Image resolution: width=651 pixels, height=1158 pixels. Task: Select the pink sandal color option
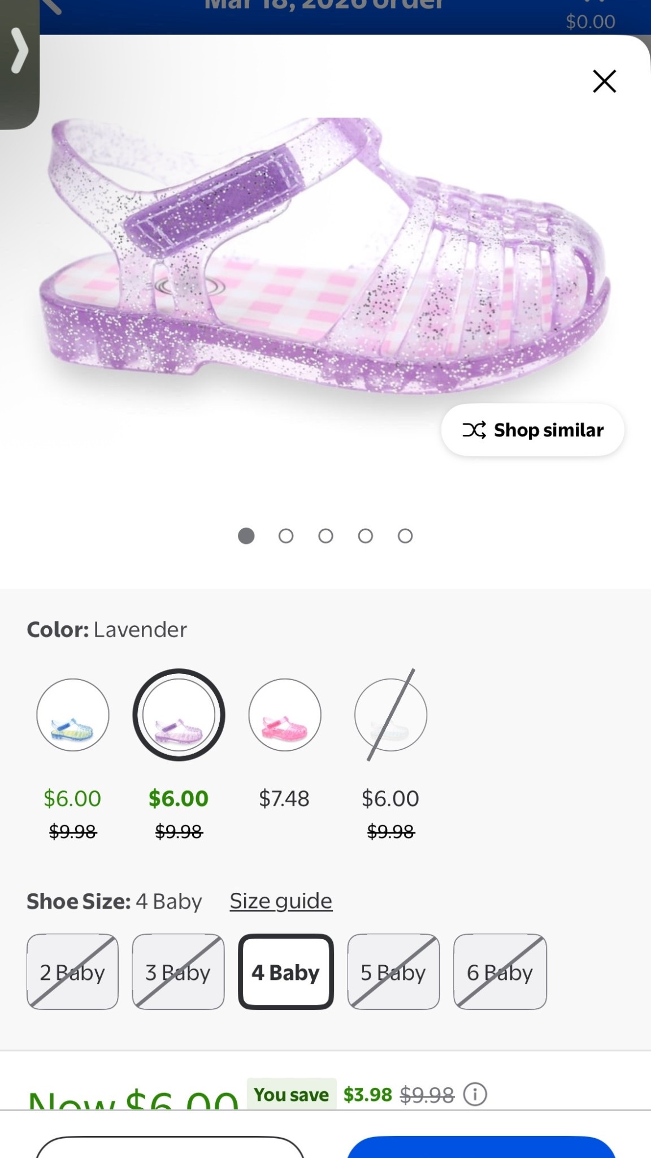pos(284,715)
